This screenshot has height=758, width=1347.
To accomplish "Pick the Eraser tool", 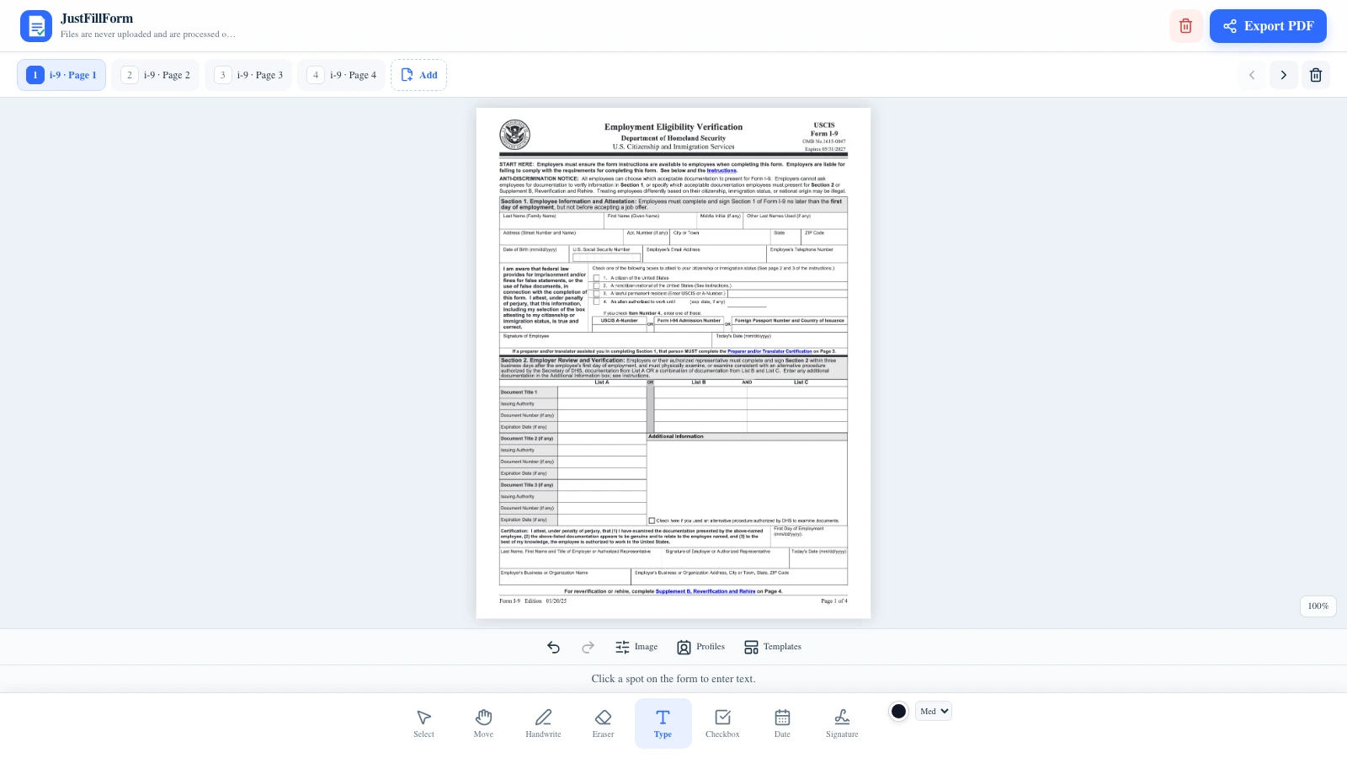I will [603, 723].
